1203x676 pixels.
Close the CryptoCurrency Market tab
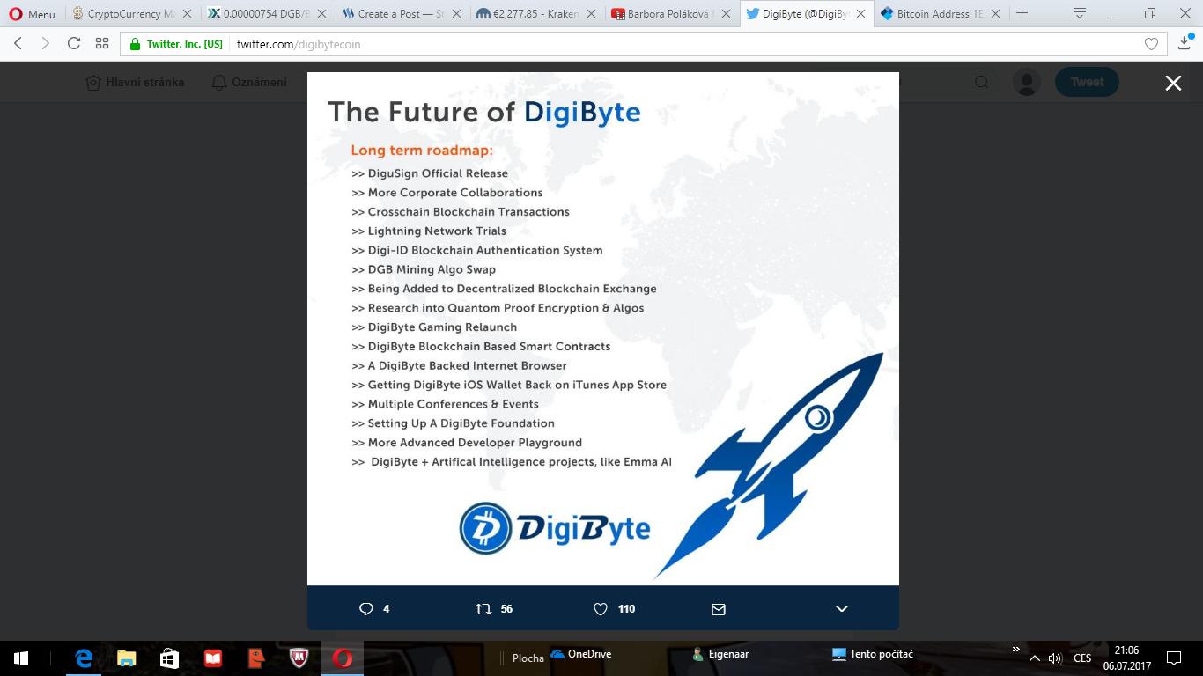point(187,14)
